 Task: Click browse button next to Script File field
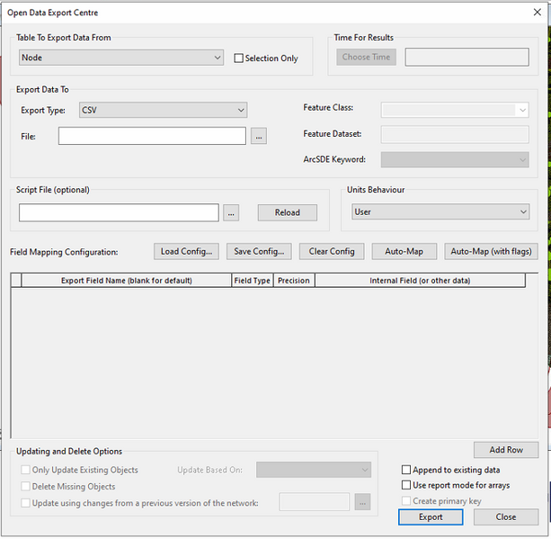click(231, 212)
